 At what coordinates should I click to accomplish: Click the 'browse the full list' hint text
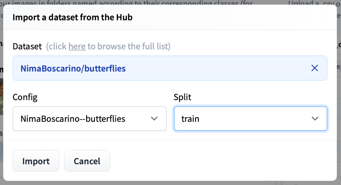click(130, 46)
